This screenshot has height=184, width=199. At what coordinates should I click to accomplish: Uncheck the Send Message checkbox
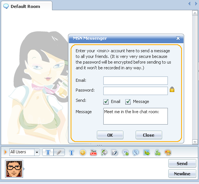point(128,101)
